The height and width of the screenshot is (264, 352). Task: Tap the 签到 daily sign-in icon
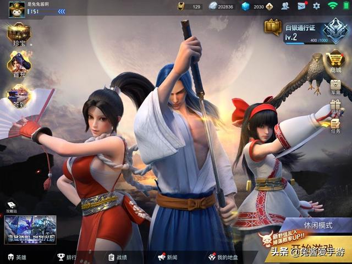(19, 96)
